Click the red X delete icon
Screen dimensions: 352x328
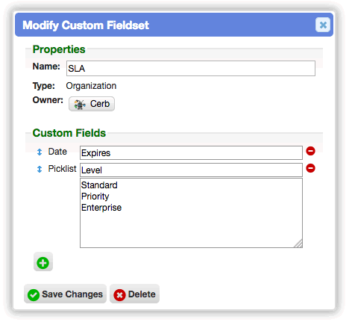(119, 295)
